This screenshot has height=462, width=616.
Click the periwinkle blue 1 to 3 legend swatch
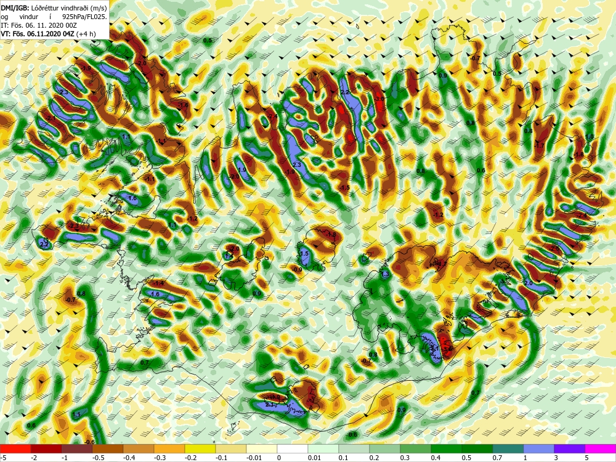(x=539, y=449)
